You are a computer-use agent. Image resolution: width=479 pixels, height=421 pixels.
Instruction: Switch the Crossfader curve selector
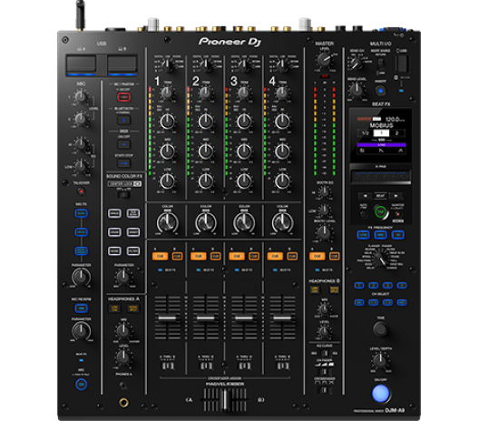(325, 390)
